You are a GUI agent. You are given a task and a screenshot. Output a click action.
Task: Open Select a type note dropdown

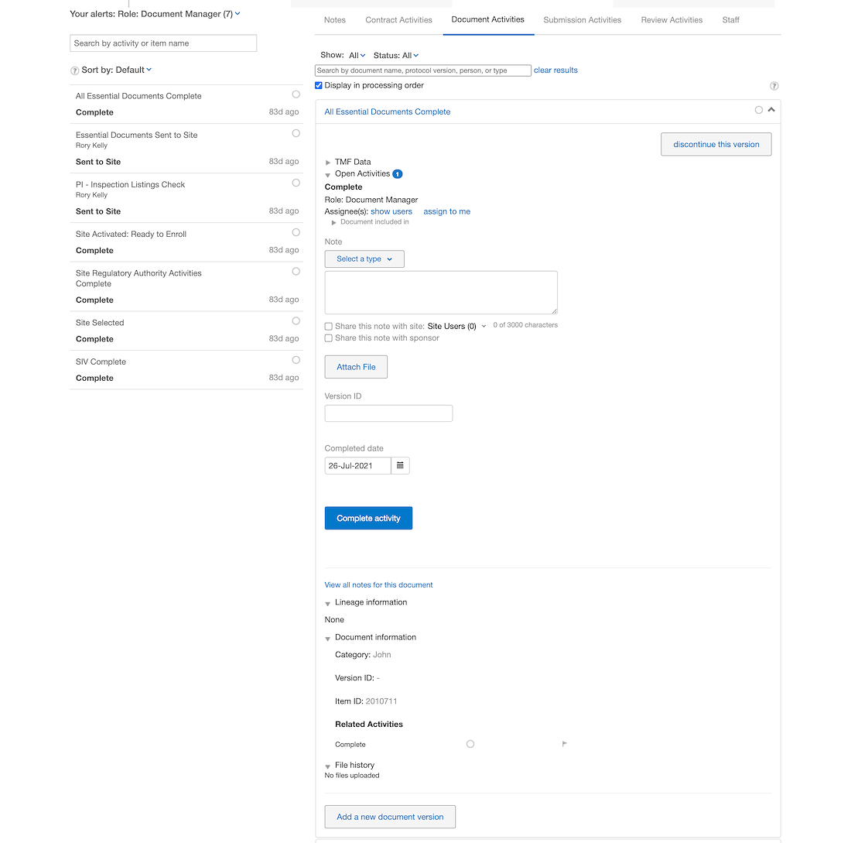click(x=364, y=259)
